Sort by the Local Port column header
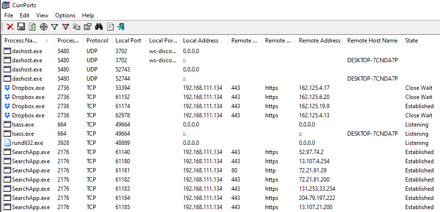Screen dimensions: 440x212 click(128, 41)
